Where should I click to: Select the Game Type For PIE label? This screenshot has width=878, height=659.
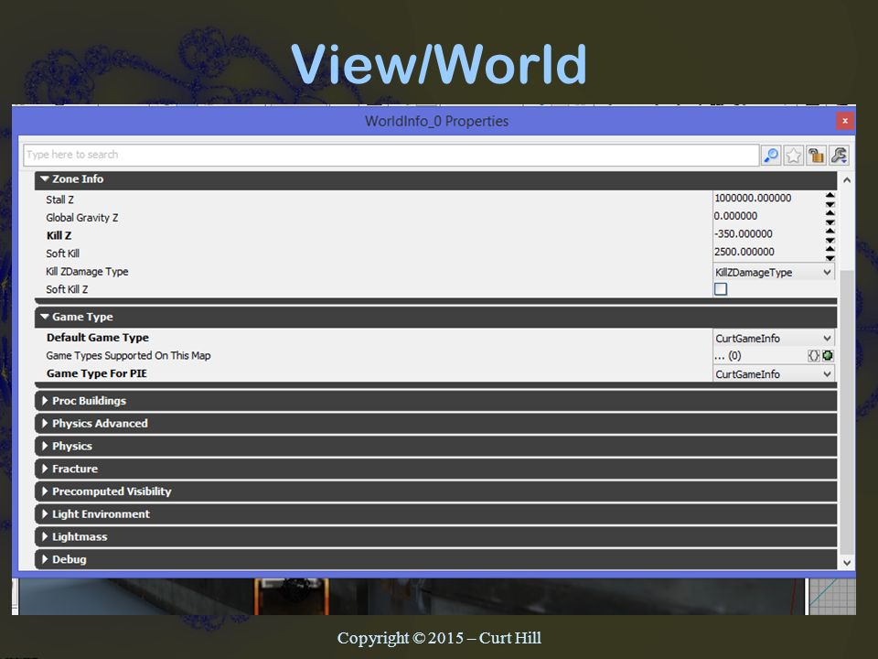pos(96,373)
